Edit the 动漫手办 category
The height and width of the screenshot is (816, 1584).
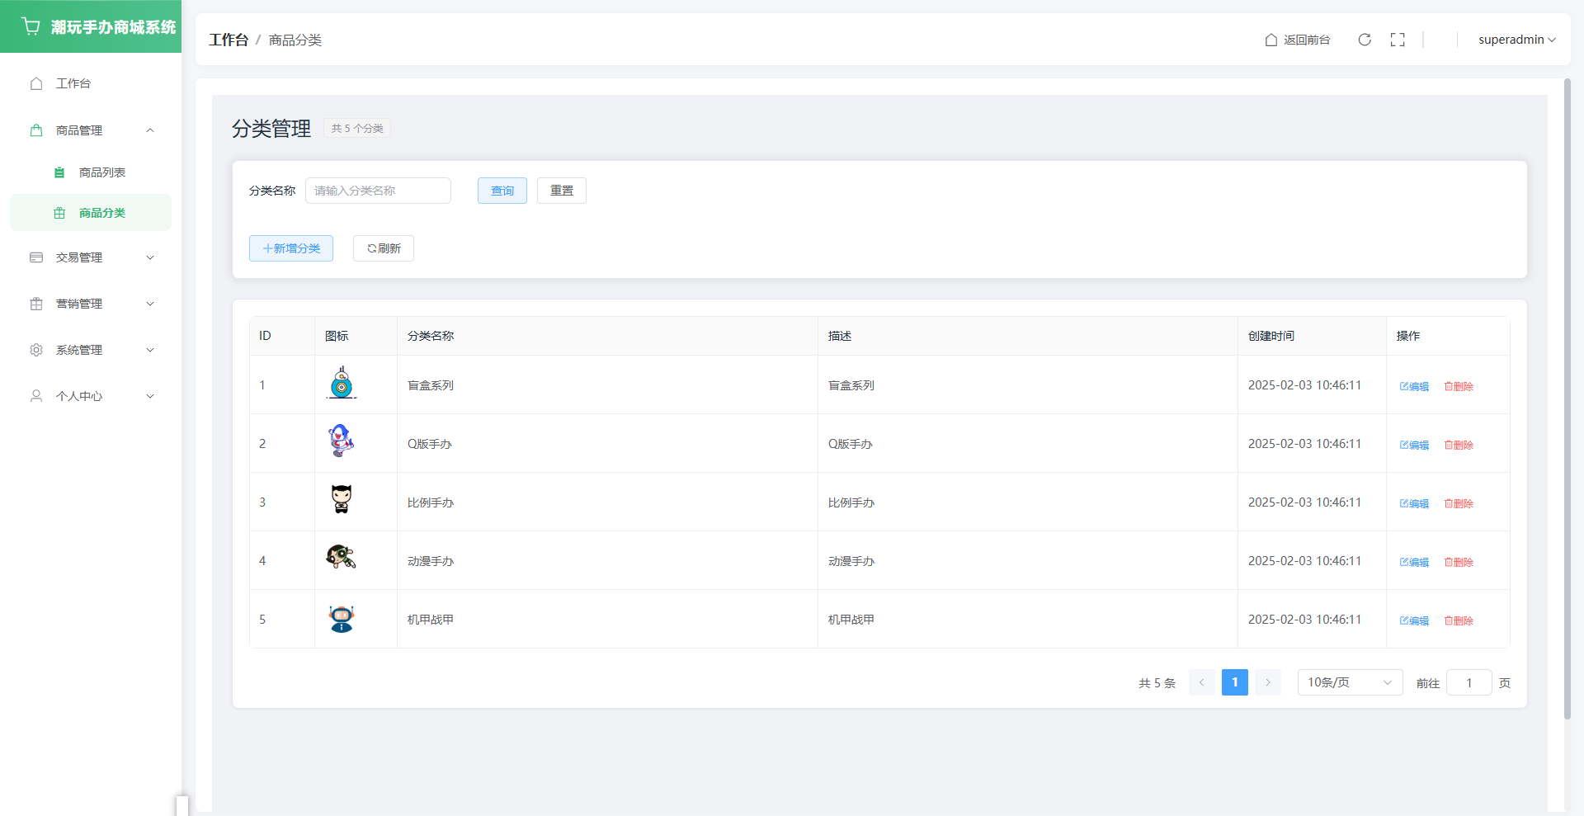pos(1414,562)
